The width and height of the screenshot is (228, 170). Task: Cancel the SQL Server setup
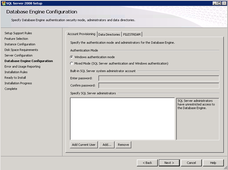click(x=191, y=163)
